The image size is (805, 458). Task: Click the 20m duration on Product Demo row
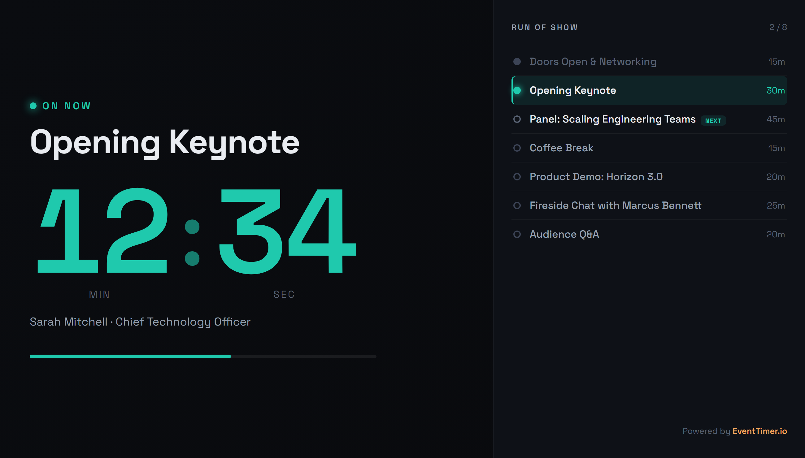pos(775,177)
